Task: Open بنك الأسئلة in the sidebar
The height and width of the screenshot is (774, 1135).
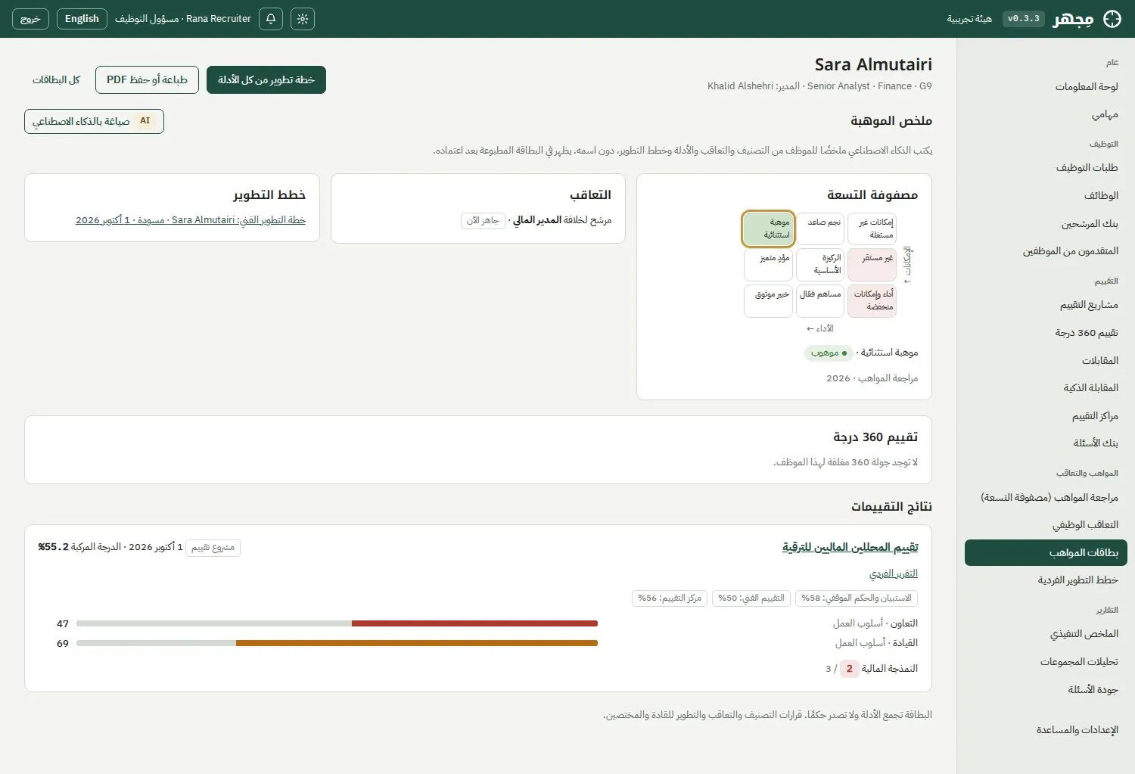Action: (1046, 443)
